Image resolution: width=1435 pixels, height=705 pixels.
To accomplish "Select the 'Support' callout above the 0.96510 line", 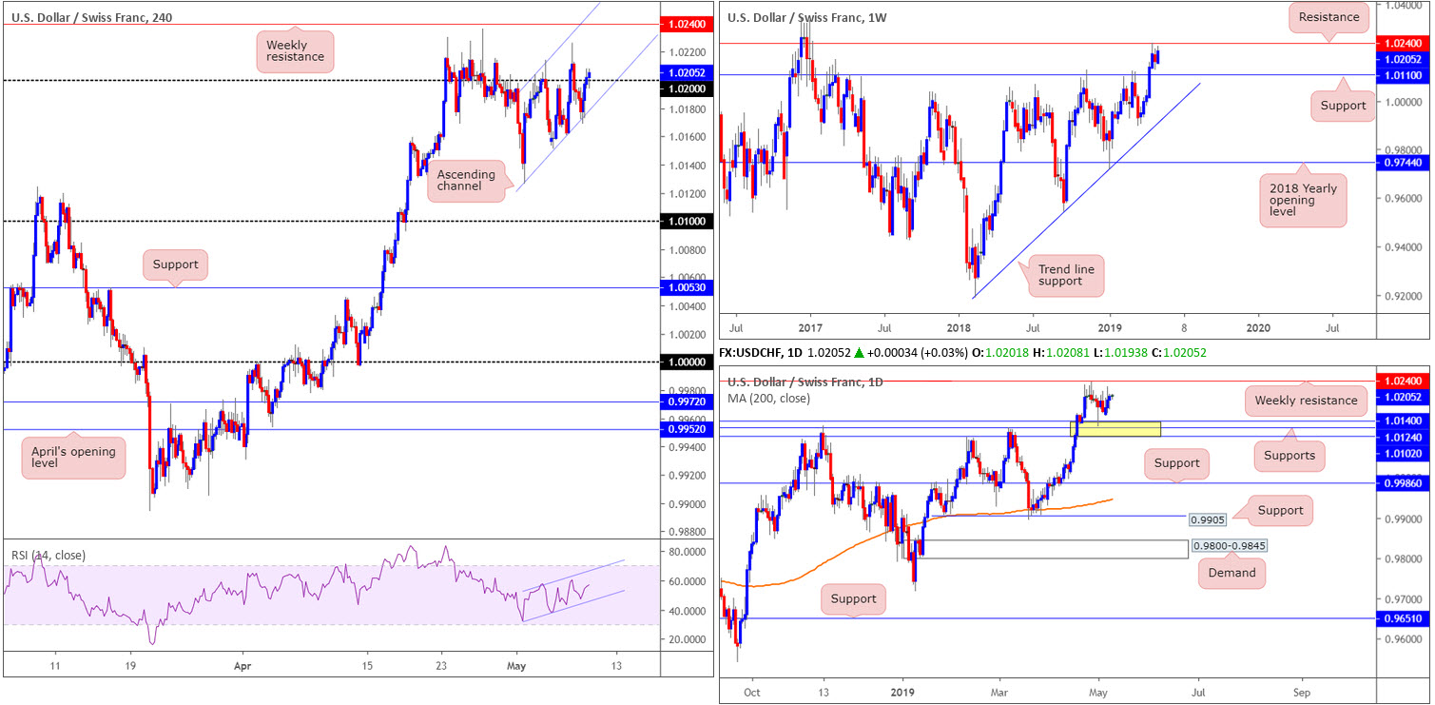I will pos(855,601).
